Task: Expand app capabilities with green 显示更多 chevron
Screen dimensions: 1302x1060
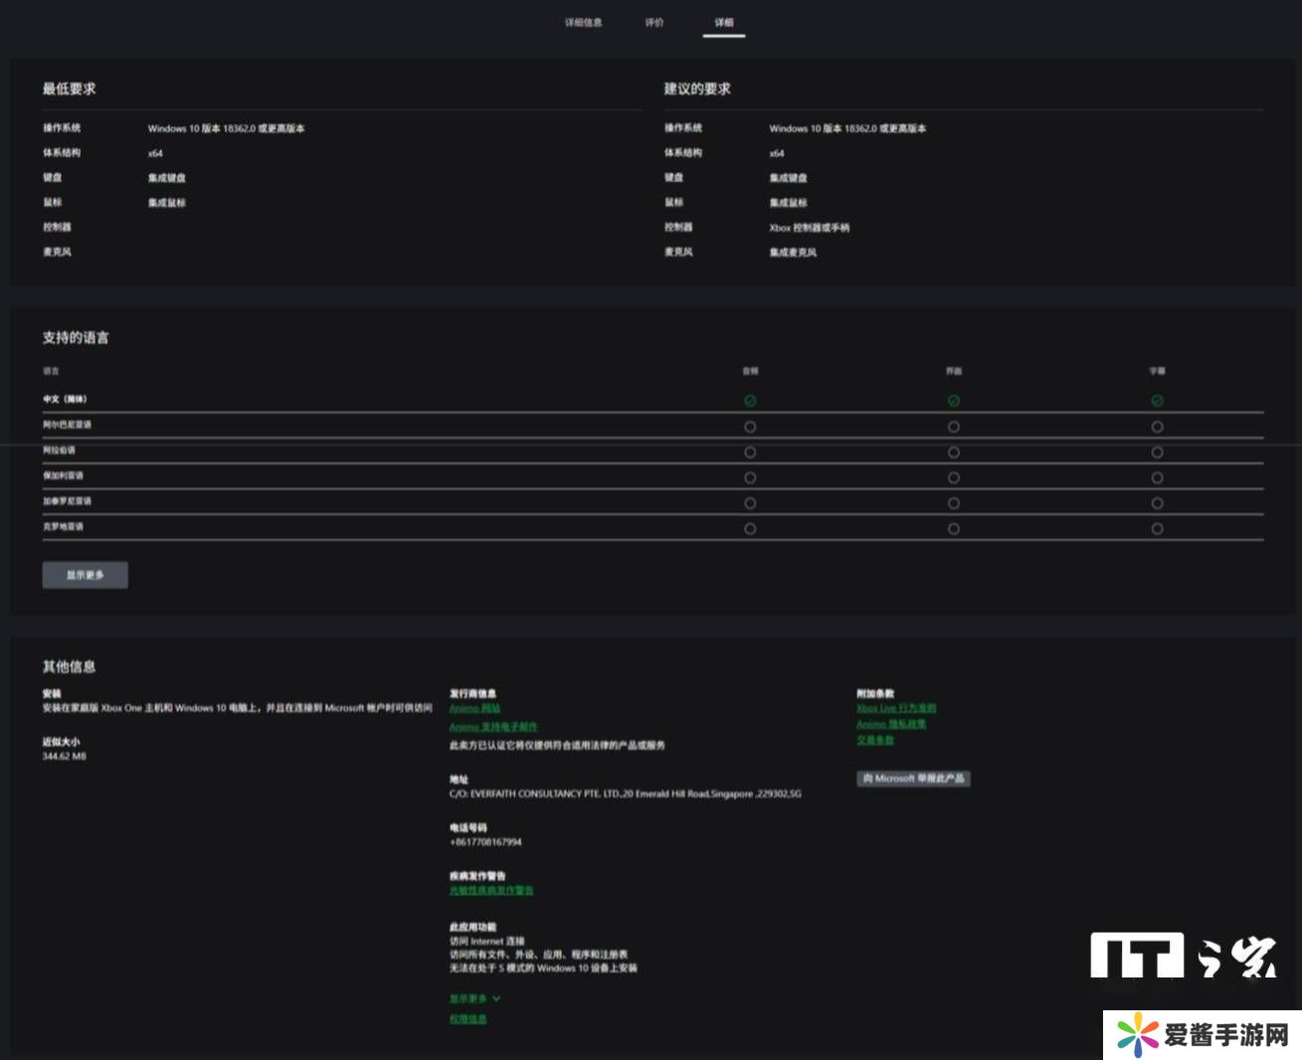Action: (474, 998)
